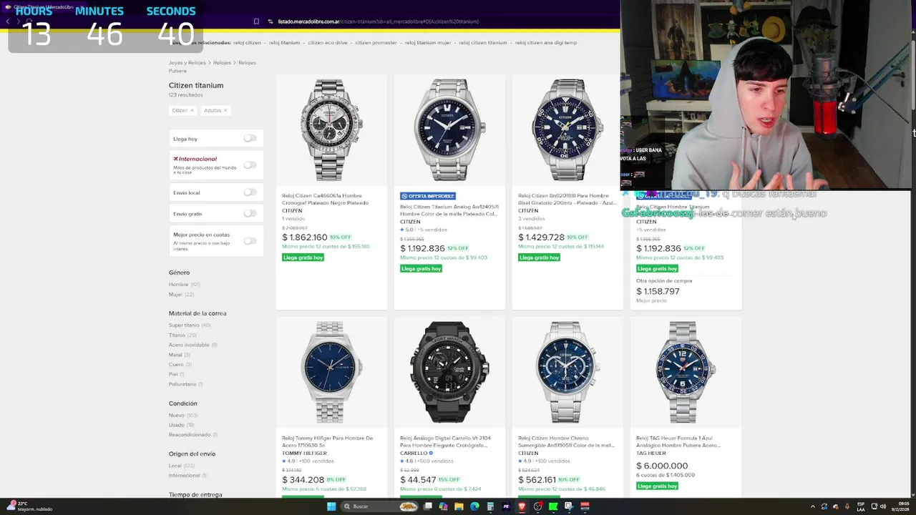Turn on Envío local filter
The width and height of the screenshot is (916, 515).
[x=250, y=192]
